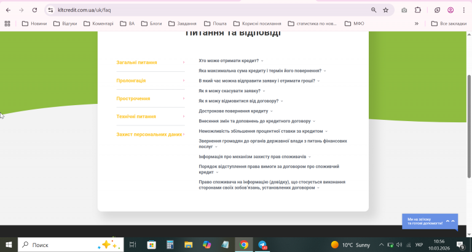The height and width of the screenshot is (252, 472).
Task: Open the Пошта bookmarks folder
Action: [215, 23]
